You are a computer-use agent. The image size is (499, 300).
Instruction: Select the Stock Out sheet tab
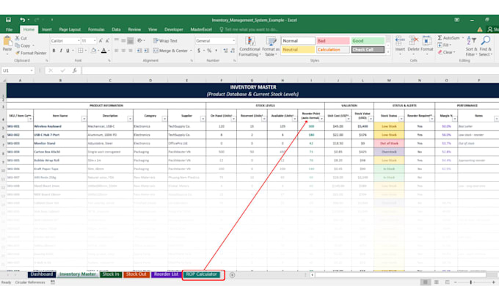(x=136, y=274)
